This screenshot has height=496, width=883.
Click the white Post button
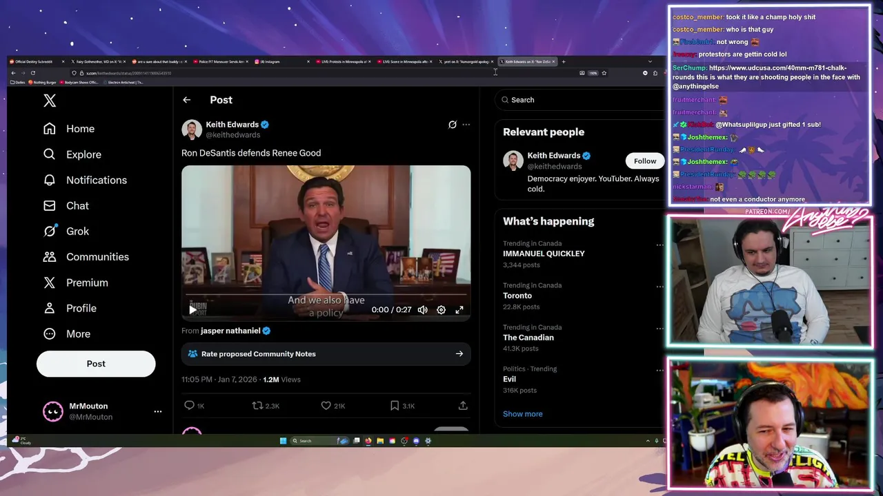[x=96, y=364]
